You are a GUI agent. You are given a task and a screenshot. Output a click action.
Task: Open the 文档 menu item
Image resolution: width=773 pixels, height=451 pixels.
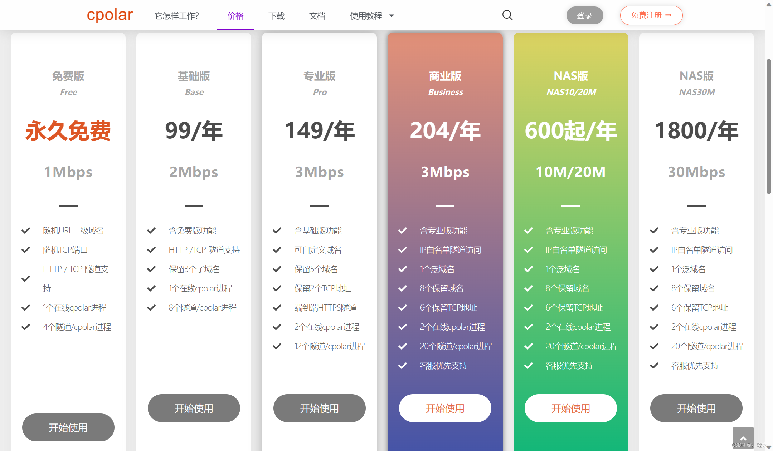(x=317, y=16)
